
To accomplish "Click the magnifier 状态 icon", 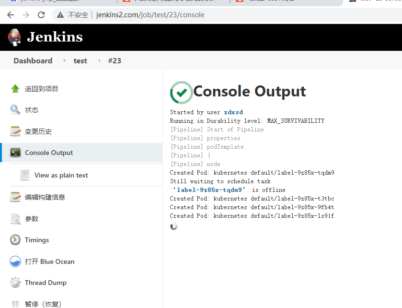I will tap(15, 110).
